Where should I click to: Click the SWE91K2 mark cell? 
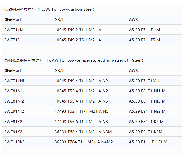click(13, 132)
